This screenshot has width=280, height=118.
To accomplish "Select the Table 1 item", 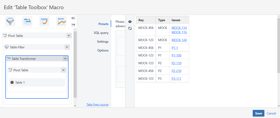I will tap(37, 82).
